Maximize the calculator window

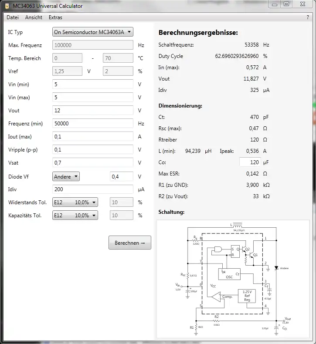pyautogui.click(x=286, y=4)
